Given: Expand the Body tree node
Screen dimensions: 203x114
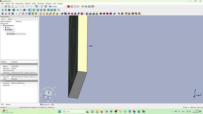Looking at the screenshot, I should click(x=3, y=28).
